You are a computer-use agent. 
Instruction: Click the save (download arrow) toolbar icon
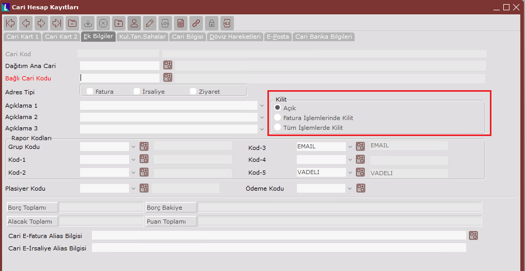tap(88, 23)
